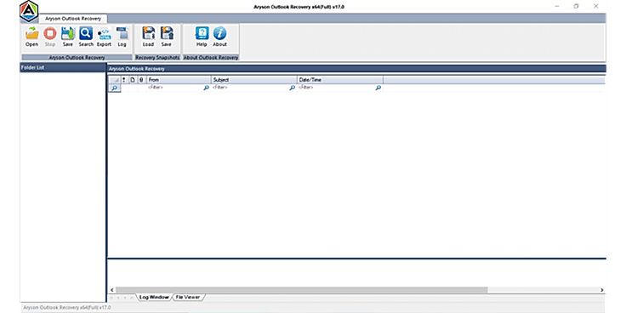The width and height of the screenshot is (626, 313).
Task: Click the horizontal scrollbar thumb in log pane
Action: pyautogui.click(x=301, y=290)
